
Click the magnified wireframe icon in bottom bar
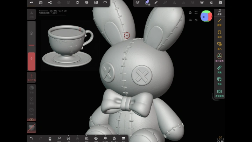coord(105,138)
